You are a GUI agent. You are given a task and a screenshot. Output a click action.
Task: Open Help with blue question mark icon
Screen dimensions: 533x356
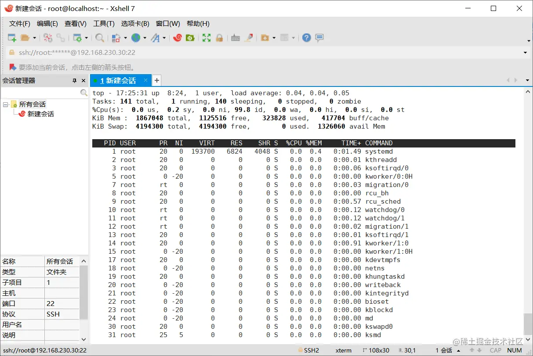pyautogui.click(x=307, y=38)
